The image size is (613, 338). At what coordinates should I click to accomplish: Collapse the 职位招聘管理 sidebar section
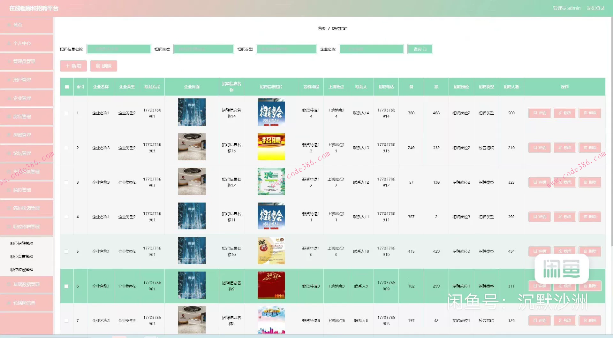[27, 227]
